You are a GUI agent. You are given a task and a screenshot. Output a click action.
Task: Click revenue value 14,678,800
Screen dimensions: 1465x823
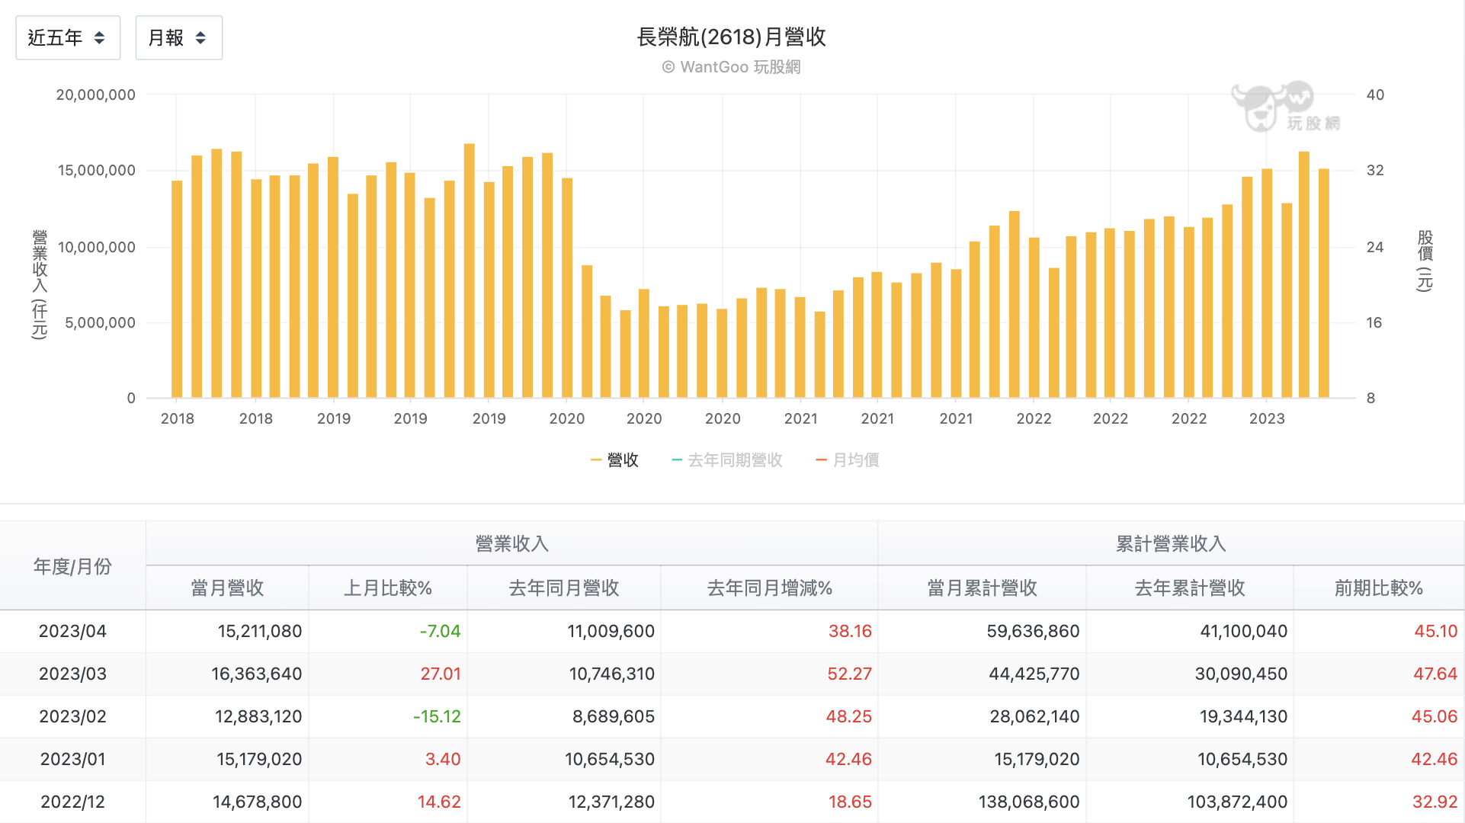point(258,802)
